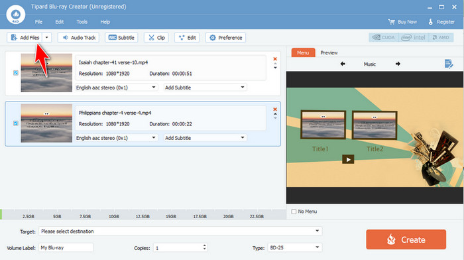This screenshot has width=464, height=260.
Task: Open the Audio Track tool
Action: coord(78,38)
